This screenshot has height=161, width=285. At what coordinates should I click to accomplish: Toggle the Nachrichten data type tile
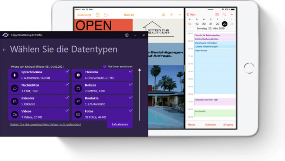(x=39, y=88)
